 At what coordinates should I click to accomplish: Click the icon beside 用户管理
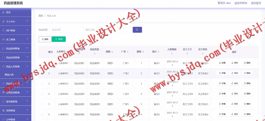pos(3,30)
